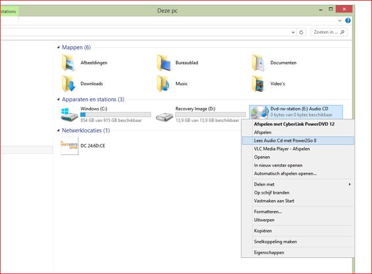Expand the ribbon with the chevron
372x274 pixels.
click(x=340, y=21)
